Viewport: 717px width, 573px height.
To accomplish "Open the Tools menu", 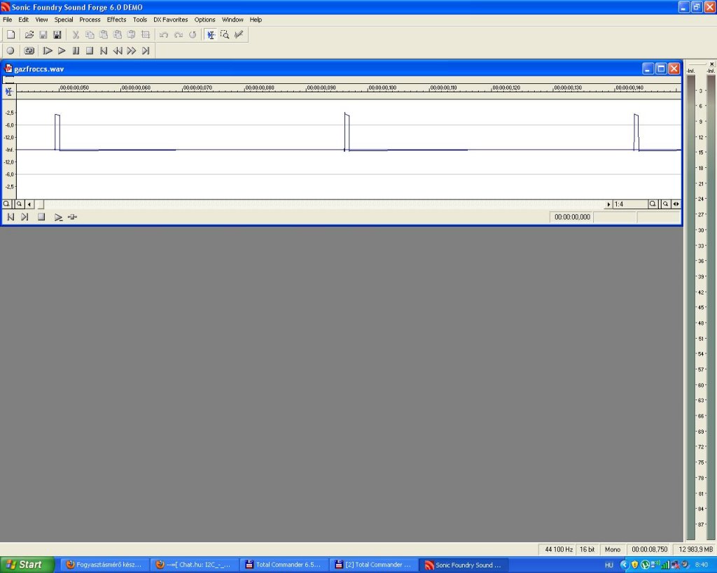I will coord(140,20).
